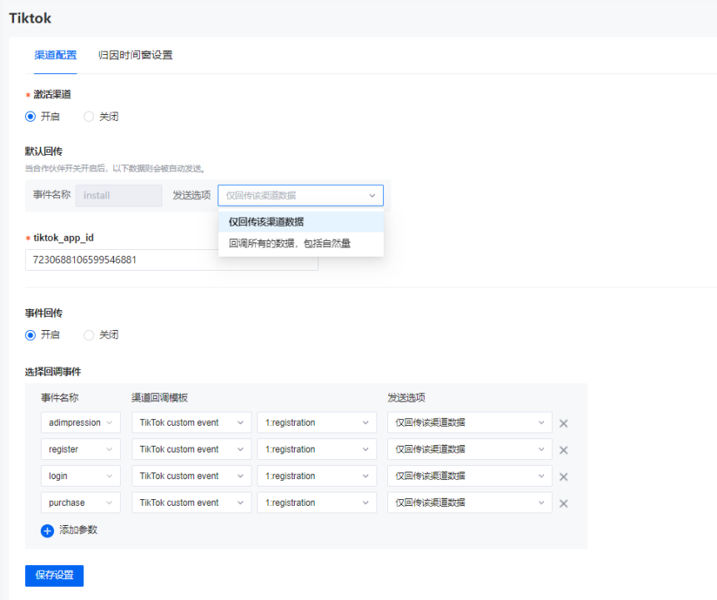
Task: Open the adimpression event name dropdown
Action: (81, 422)
